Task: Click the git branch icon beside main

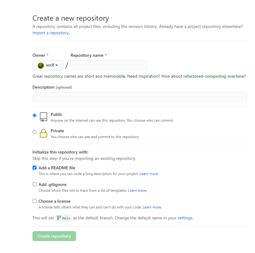Action: click(x=59, y=218)
